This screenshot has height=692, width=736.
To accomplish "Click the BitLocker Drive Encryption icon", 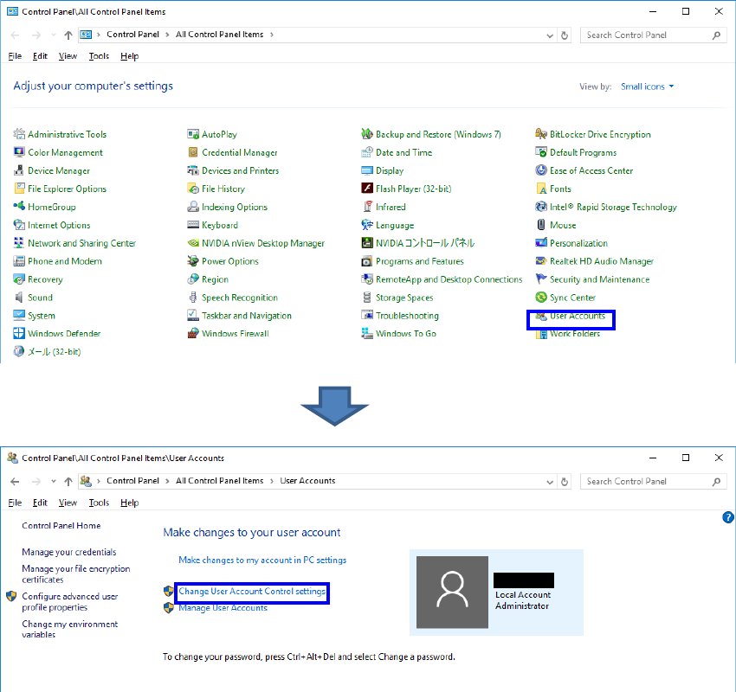I will [540, 134].
